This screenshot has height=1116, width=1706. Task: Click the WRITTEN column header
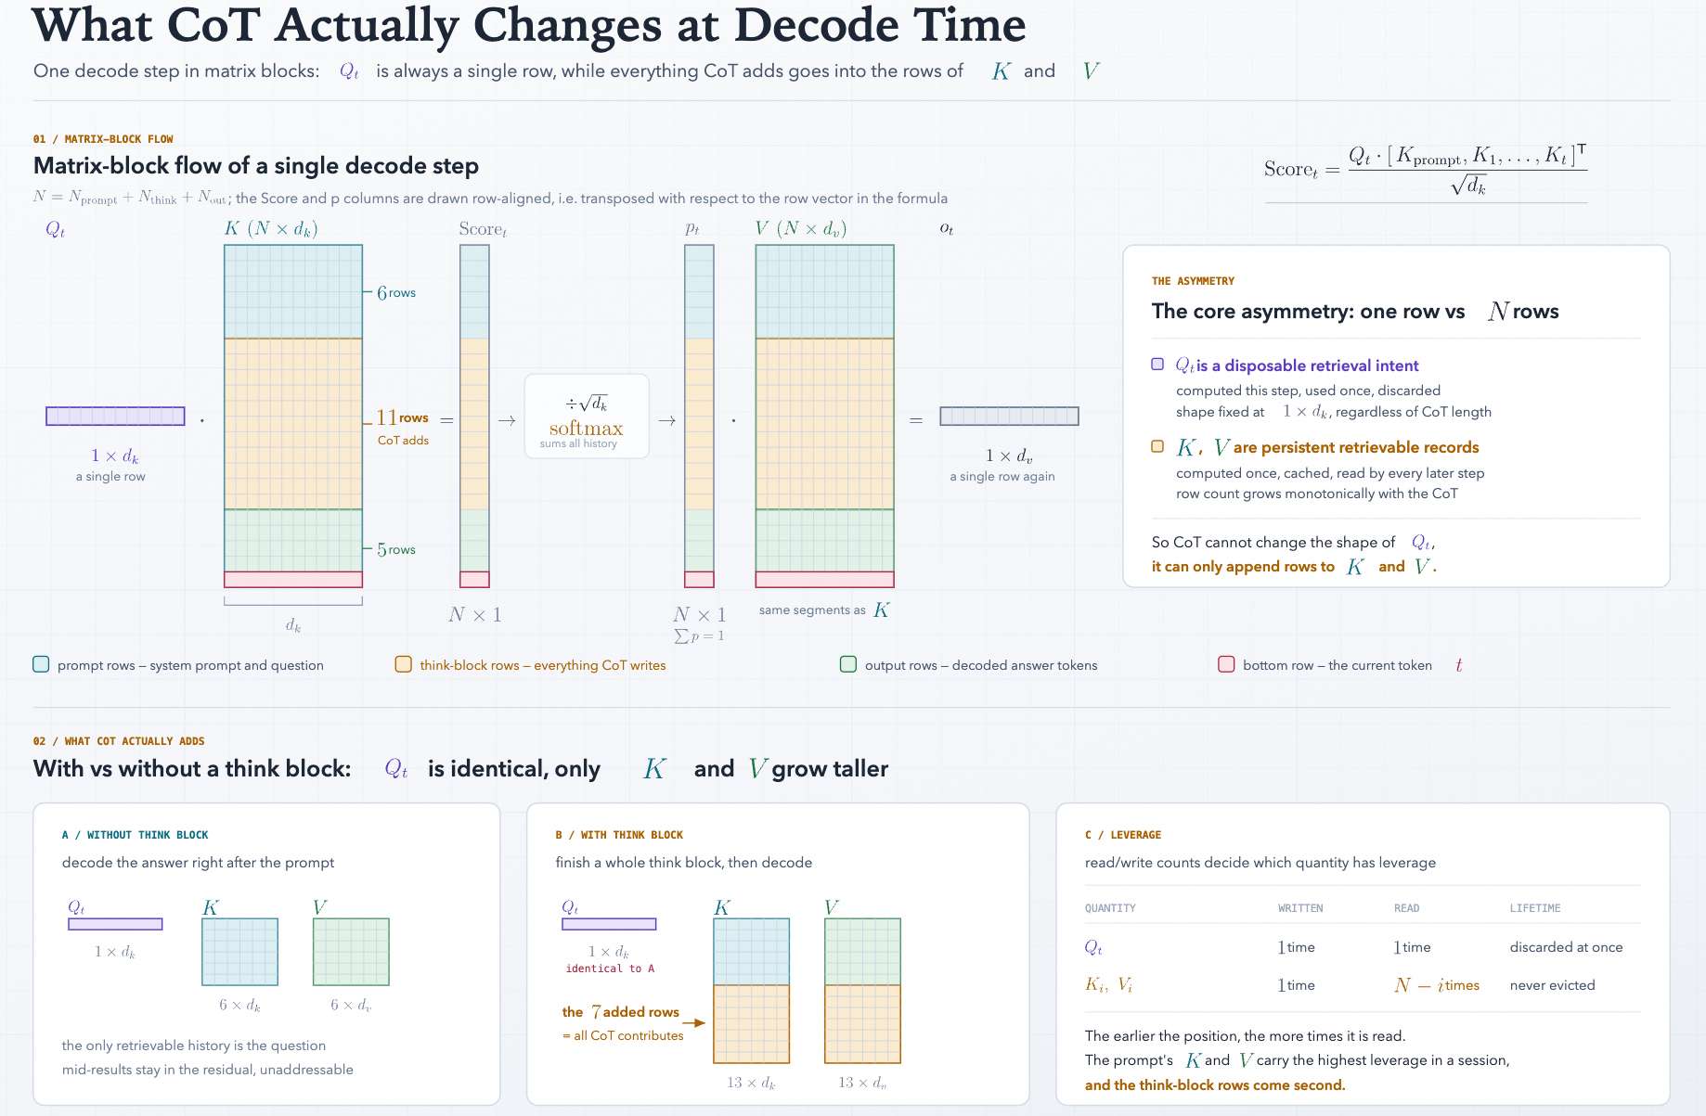click(1300, 908)
